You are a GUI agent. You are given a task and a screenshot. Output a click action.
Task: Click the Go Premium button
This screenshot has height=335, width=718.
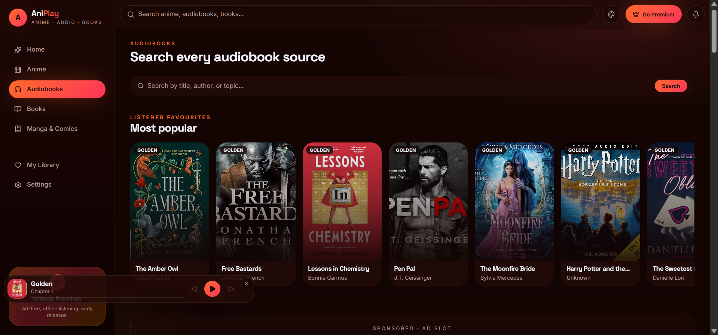pyautogui.click(x=653, y=14)
